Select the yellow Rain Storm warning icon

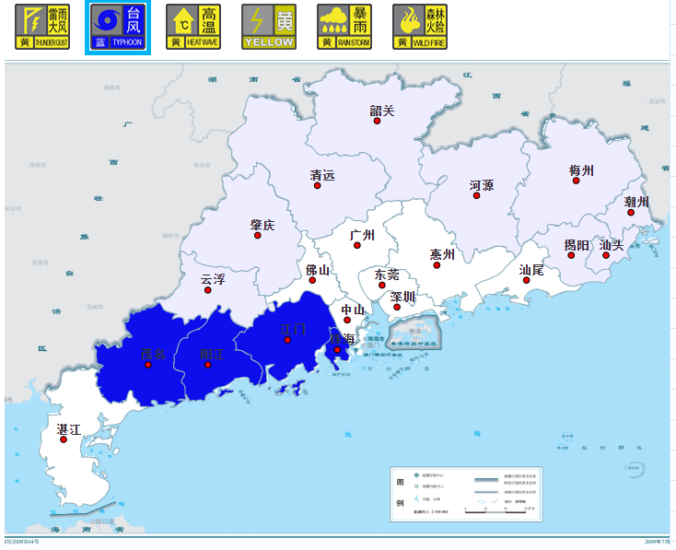pyautogui.click(x=344, y=26)
